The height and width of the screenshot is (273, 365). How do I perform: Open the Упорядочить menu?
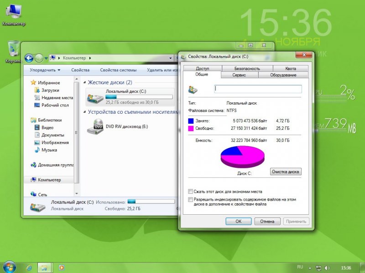45,70
